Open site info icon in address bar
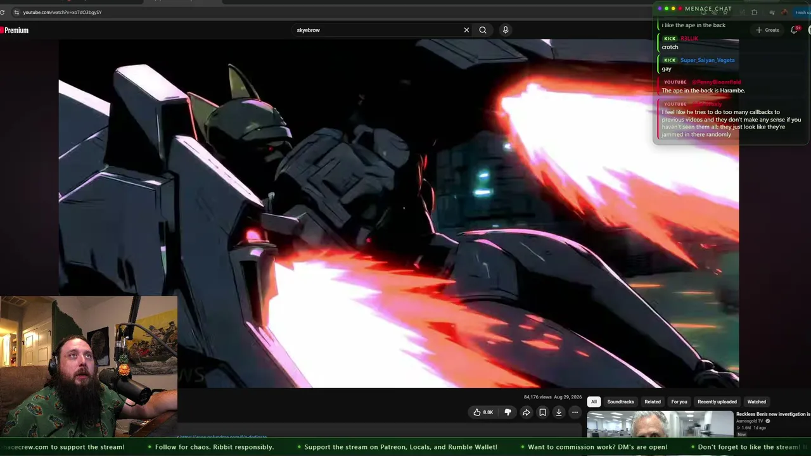811x456 pixels. pos(16,12)
